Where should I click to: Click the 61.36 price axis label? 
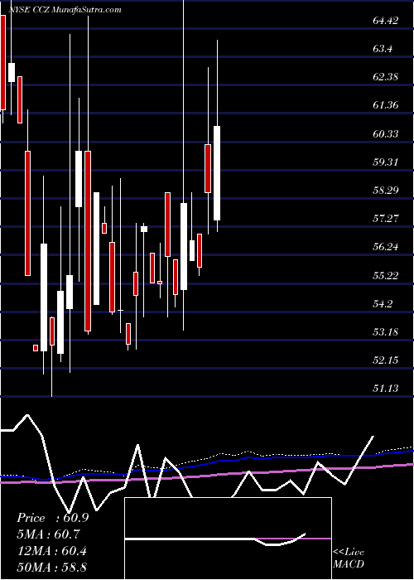(x=386, y=105)
